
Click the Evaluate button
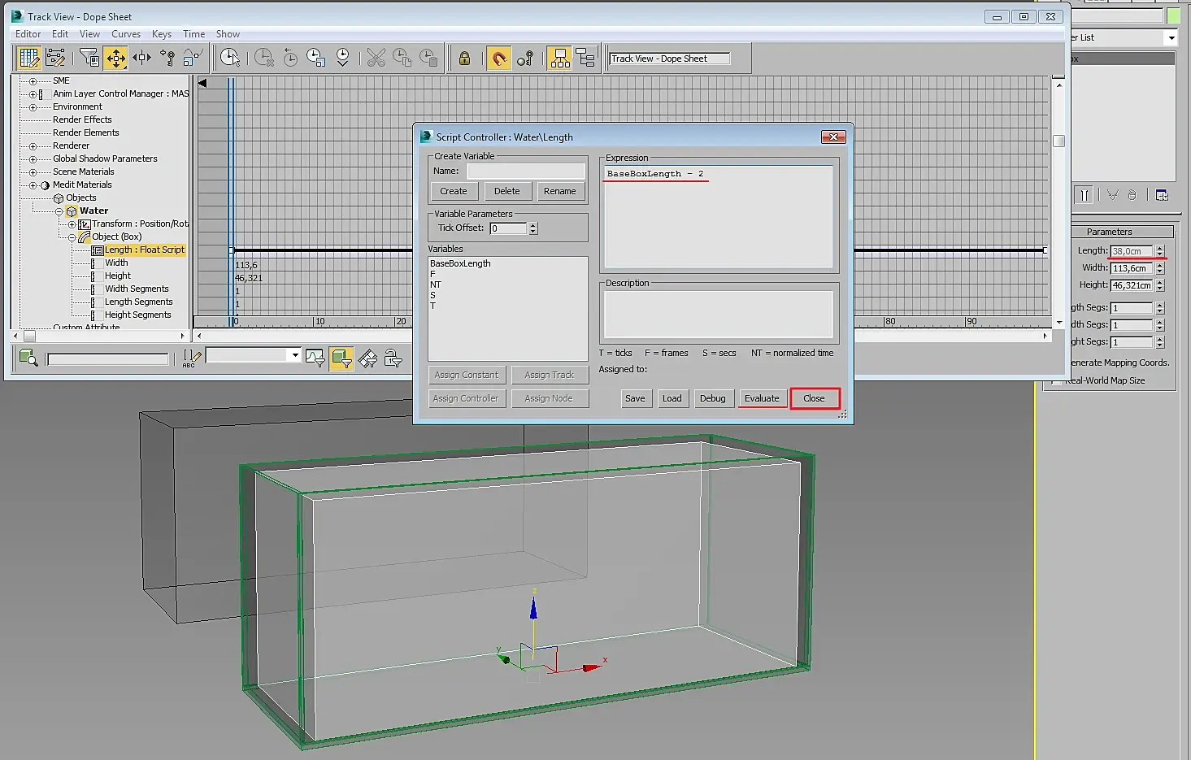pos(762,398)
